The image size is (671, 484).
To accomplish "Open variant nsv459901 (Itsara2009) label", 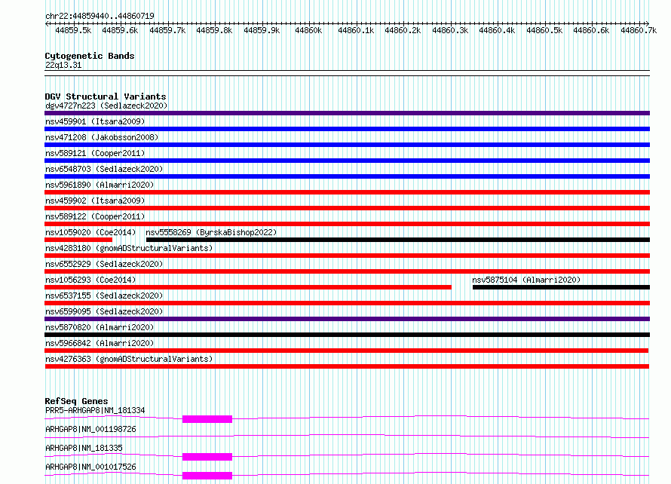I will (x=95, y=121).
